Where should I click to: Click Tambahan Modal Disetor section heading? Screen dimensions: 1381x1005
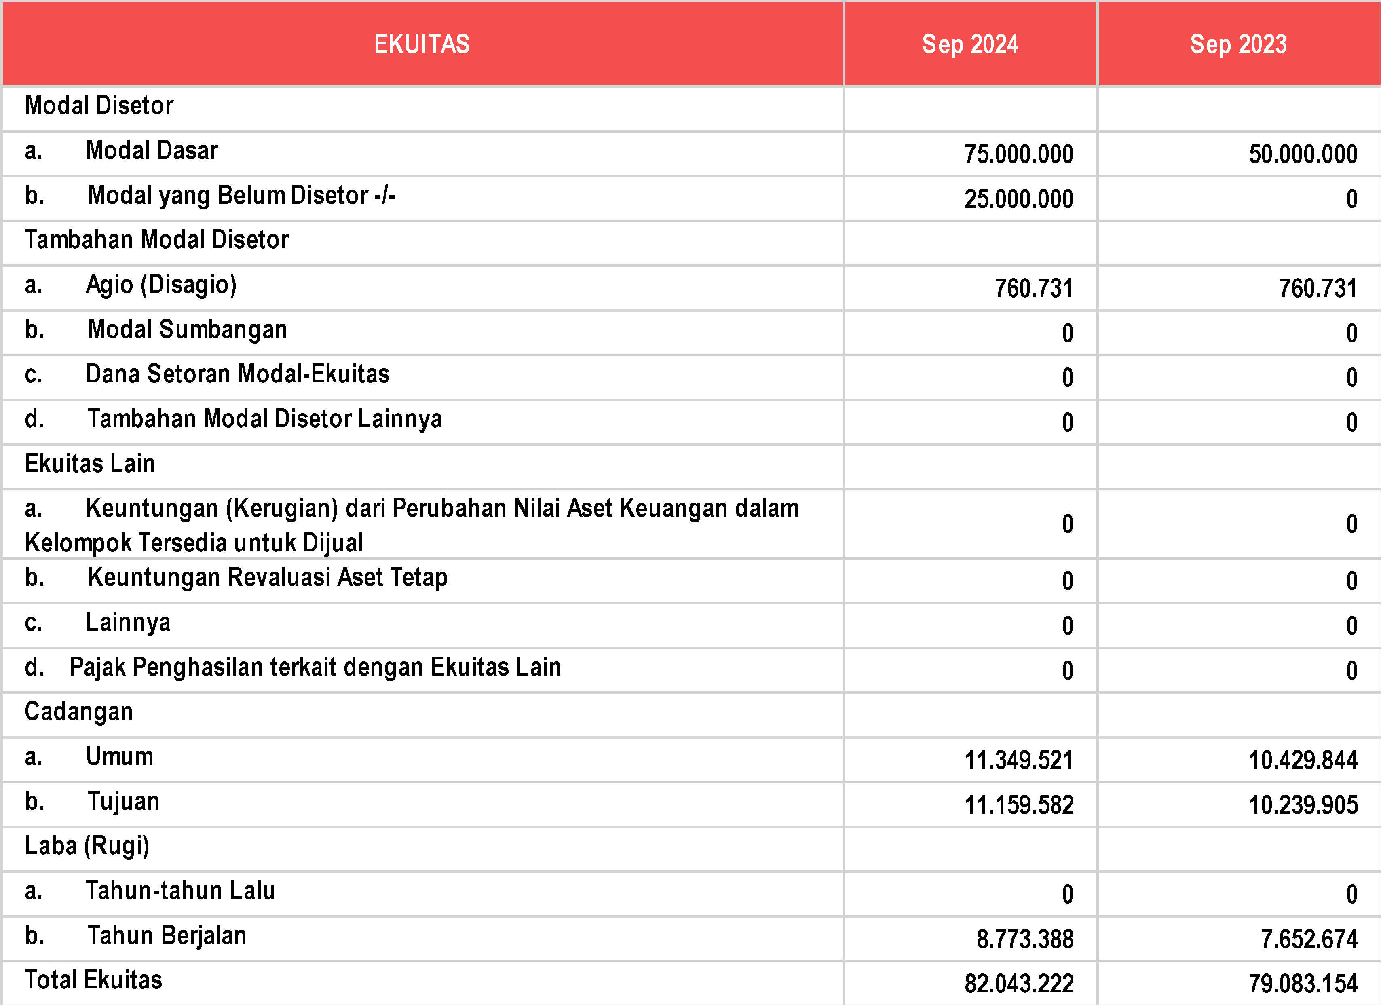[x=156, y=240]
